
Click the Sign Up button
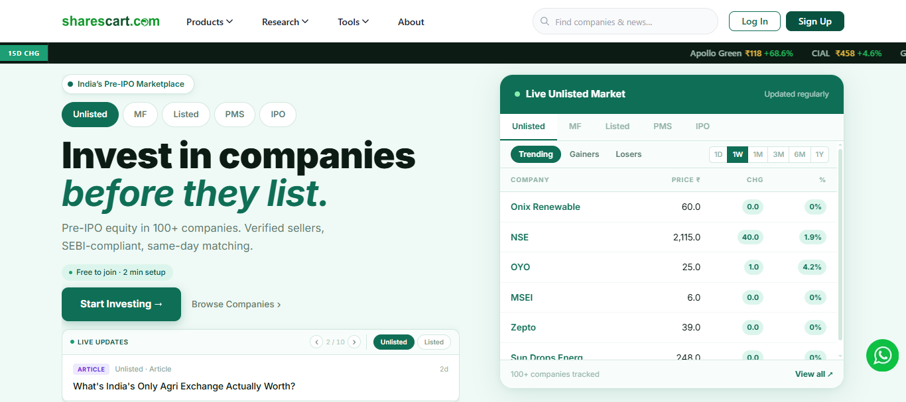coord(815,21)
